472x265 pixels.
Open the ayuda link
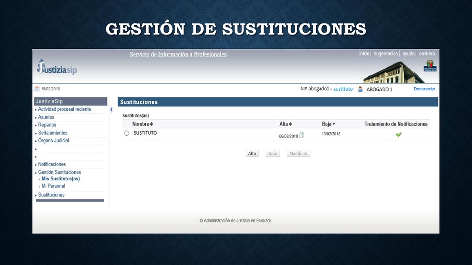408,53
